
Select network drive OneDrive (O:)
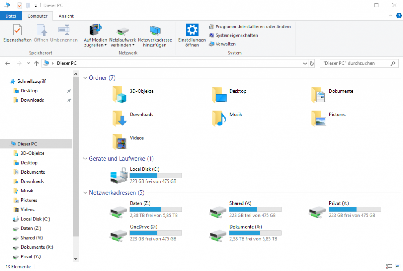146,233
